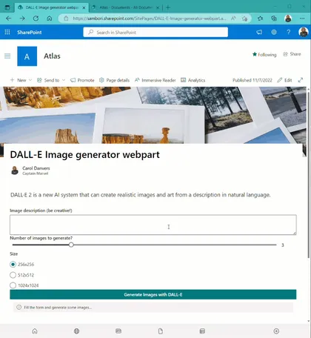Click the SharePoint brand link
Screen dimensions: 311x338
pyautogui.click(x=30, y=32)
